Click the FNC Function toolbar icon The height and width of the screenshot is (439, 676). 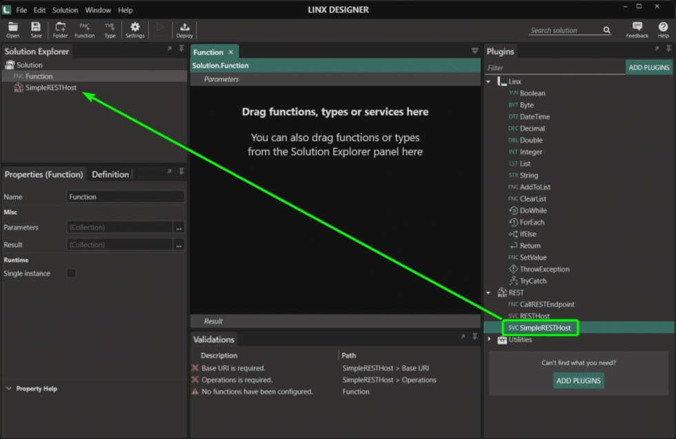pos(84,28)
